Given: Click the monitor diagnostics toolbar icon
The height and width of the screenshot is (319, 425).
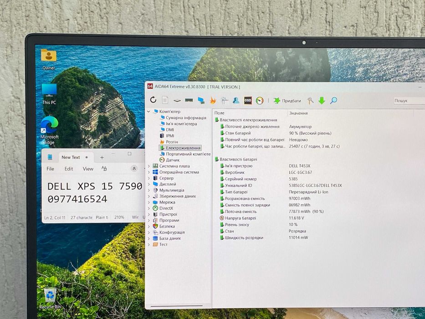Looking at the screenshot, I should [201, 100].
